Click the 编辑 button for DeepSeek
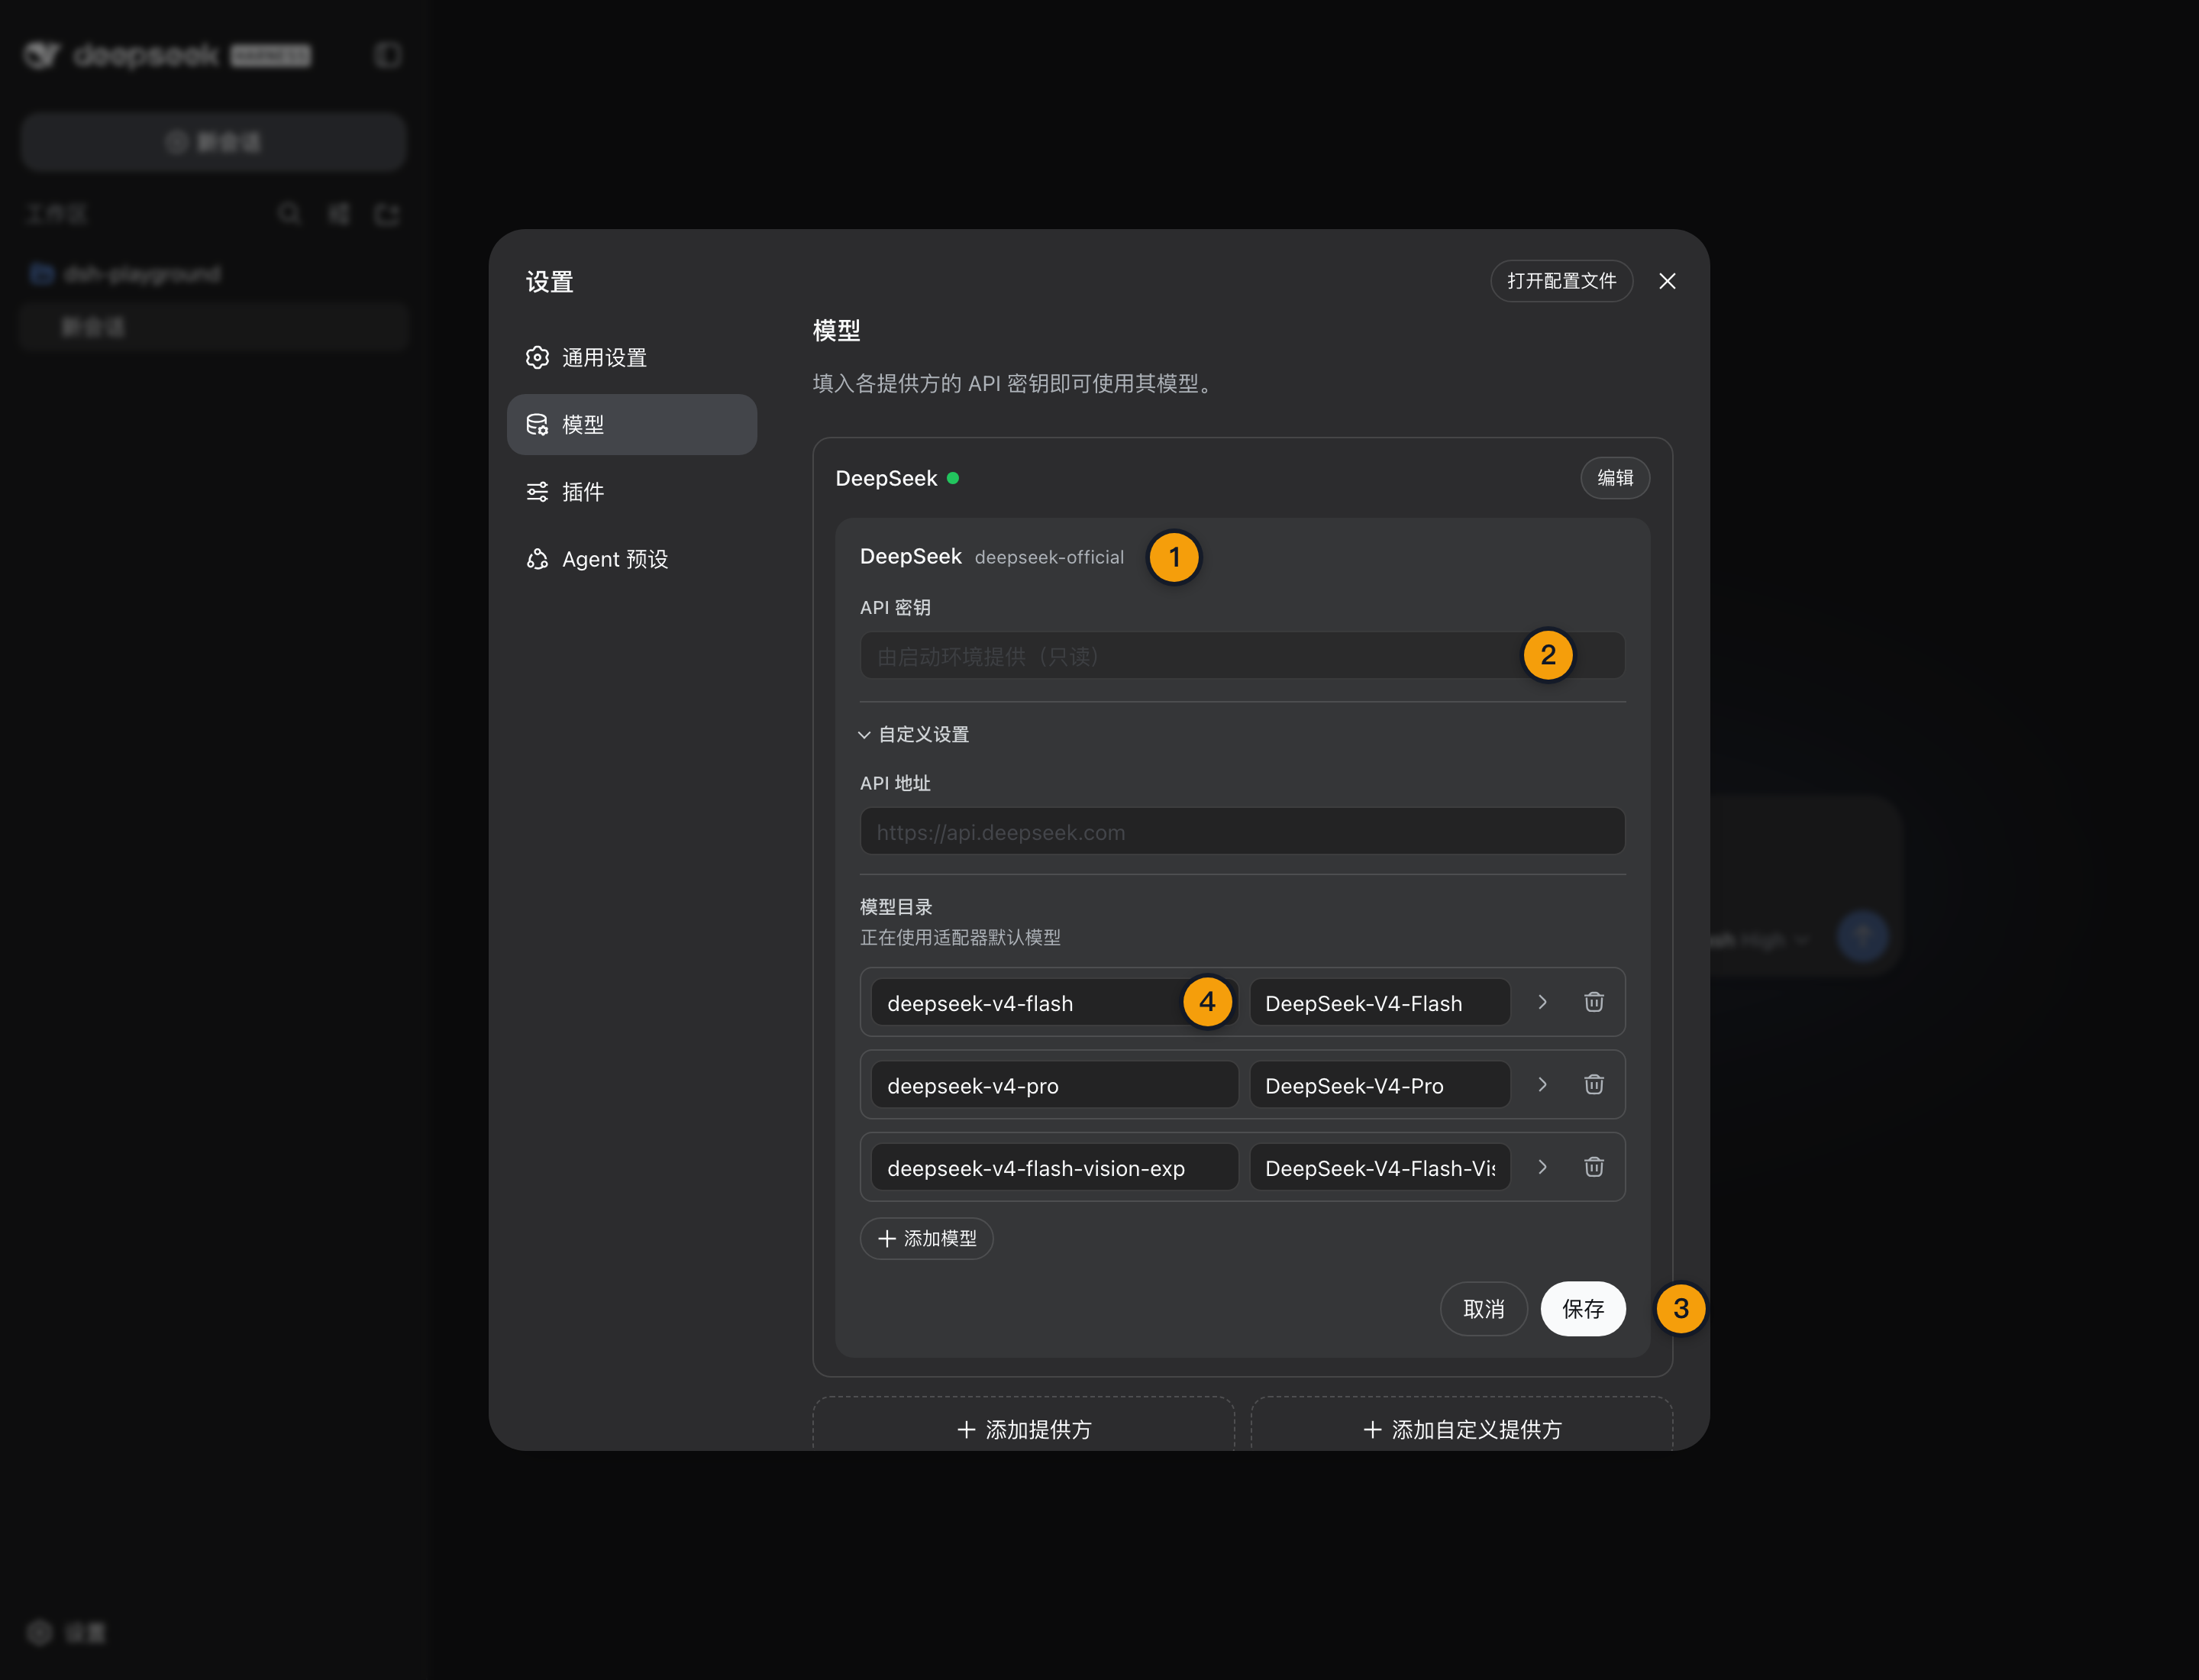 pyautogui.click(x=1615, y=478)
